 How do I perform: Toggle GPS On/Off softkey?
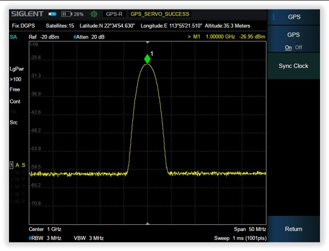click(x=293, y=41)
